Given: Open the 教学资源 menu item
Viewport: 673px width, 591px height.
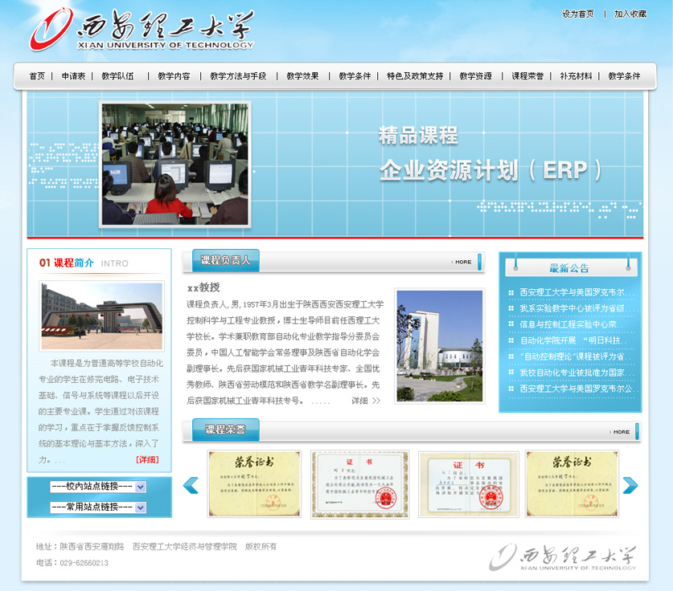Looking at the screenshot, I should [x=475, y=76].
